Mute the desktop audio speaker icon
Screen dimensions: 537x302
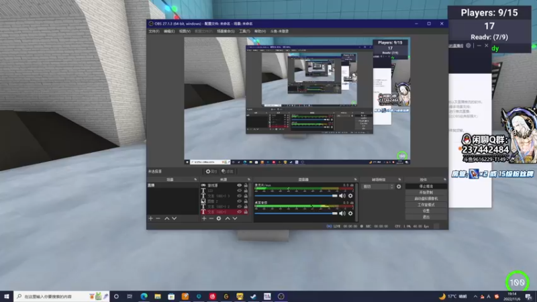point(342,213)
